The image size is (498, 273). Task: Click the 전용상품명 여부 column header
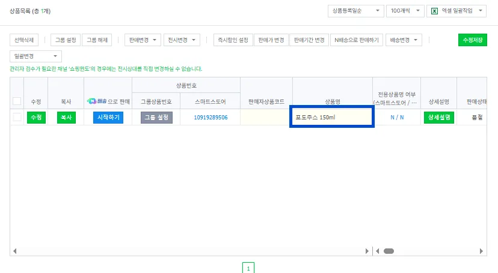point(397,94)
